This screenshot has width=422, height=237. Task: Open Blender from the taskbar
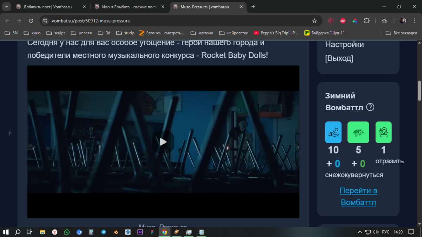click(116, 232)
